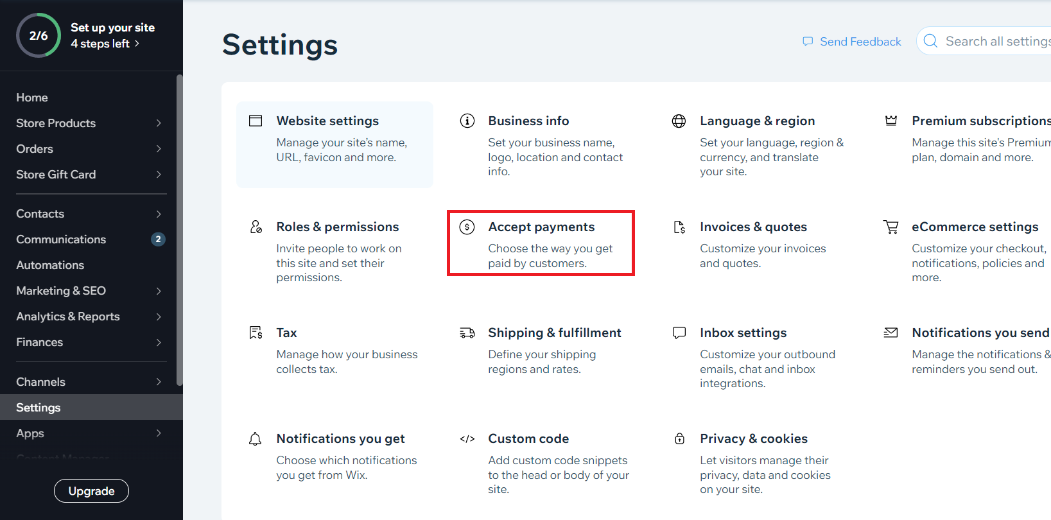Image resolution: width=1051 pixels, height=520 pixels.
Task: Click the Shipping & fulfillment truck icon
Action: [467, 333]
